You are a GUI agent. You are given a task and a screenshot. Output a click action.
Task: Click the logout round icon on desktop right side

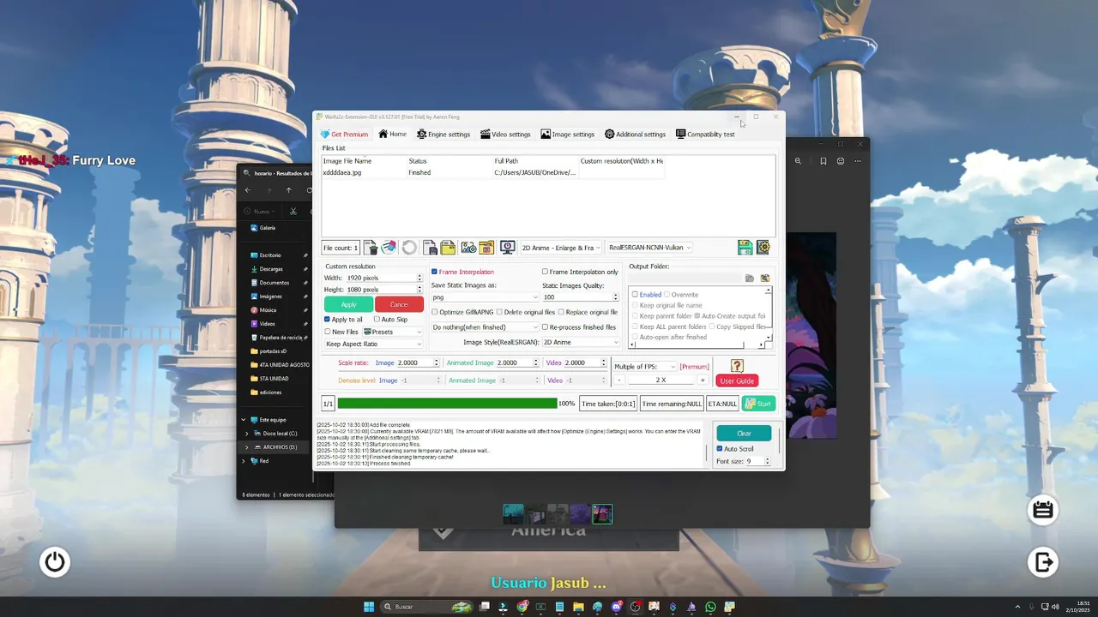[1043, 562]
